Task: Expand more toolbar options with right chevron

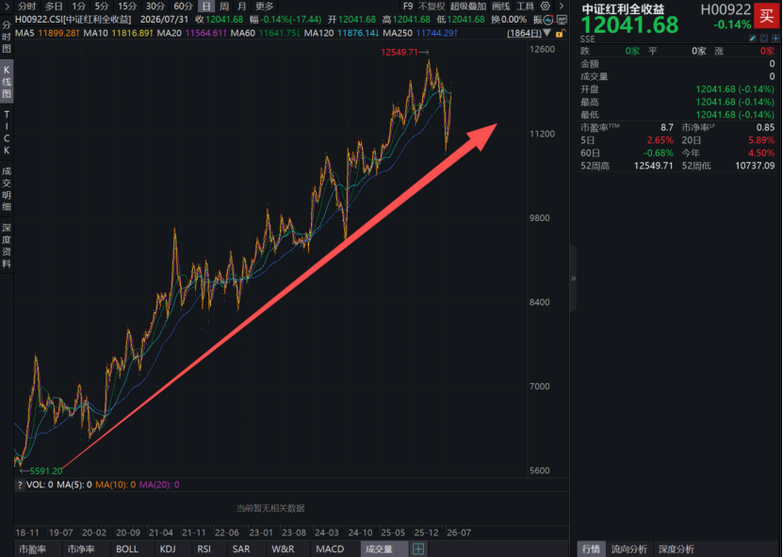Action: click(562, 6)
